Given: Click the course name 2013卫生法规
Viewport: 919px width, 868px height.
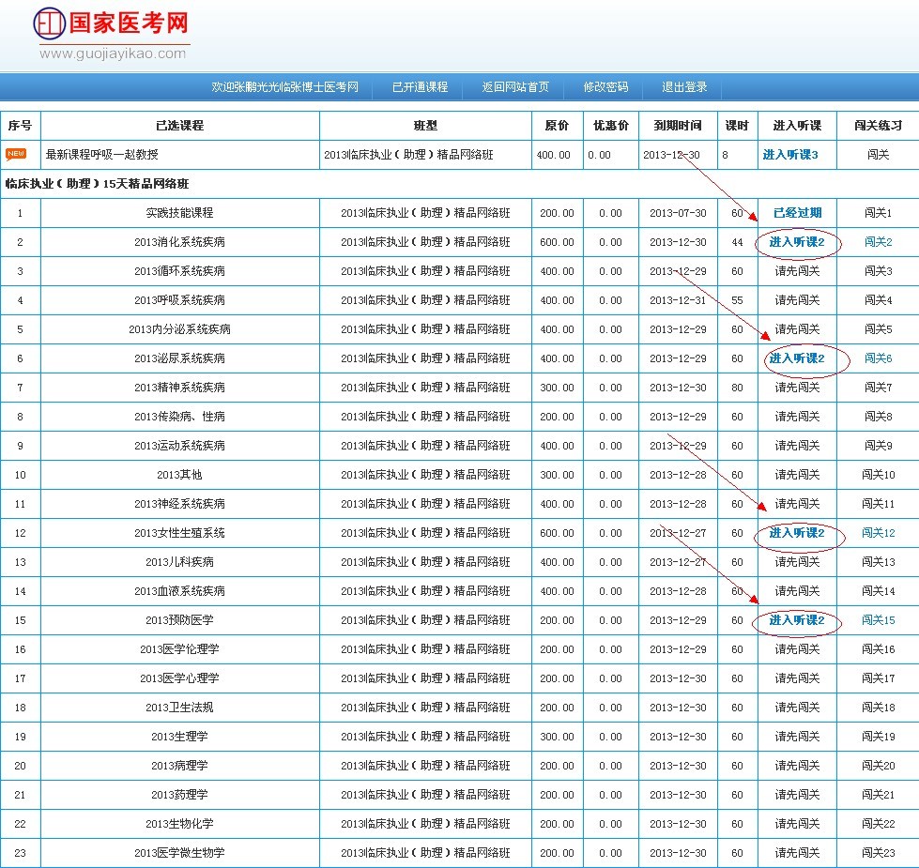Looking at the screenshot, I should click(x=179, y=708).
